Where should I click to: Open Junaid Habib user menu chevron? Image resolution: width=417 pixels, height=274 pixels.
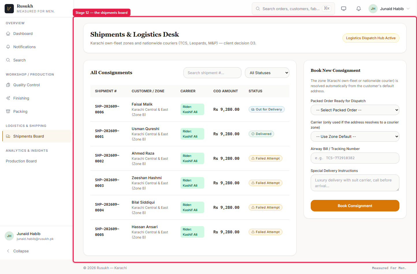408,9
